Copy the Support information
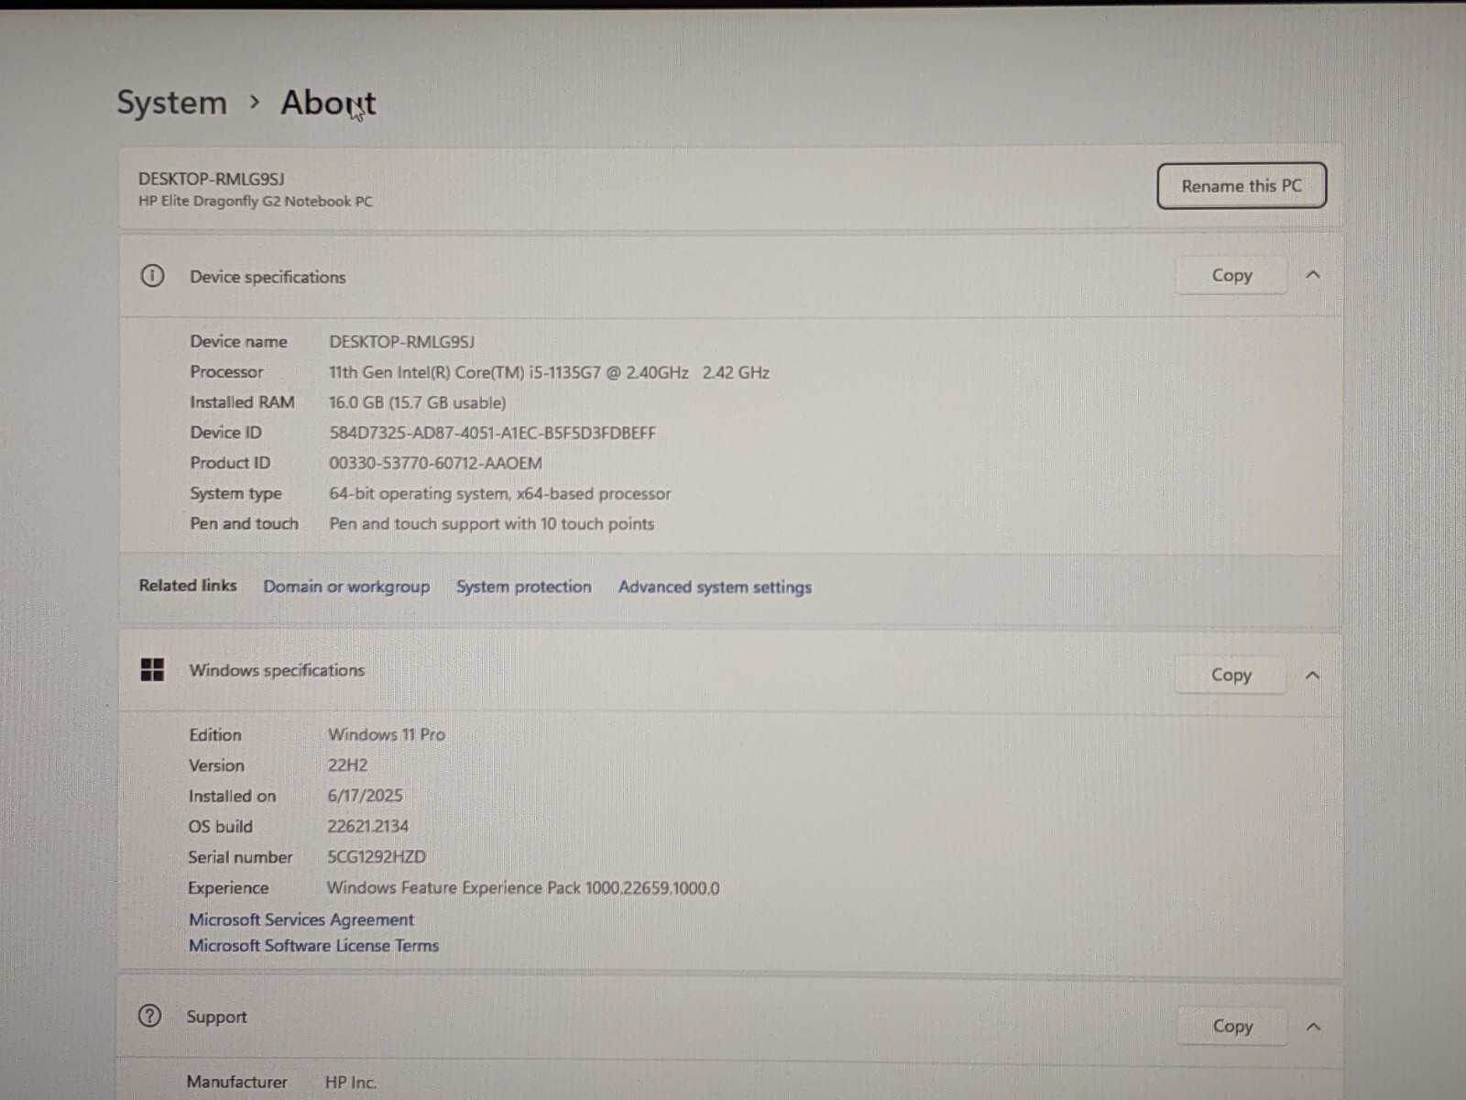1466x1100 pixels. tap(1232, 1026)
